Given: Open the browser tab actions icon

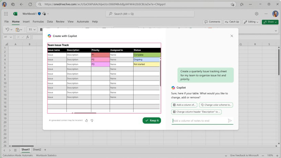Looking at the screenshot, I should 13,4.
